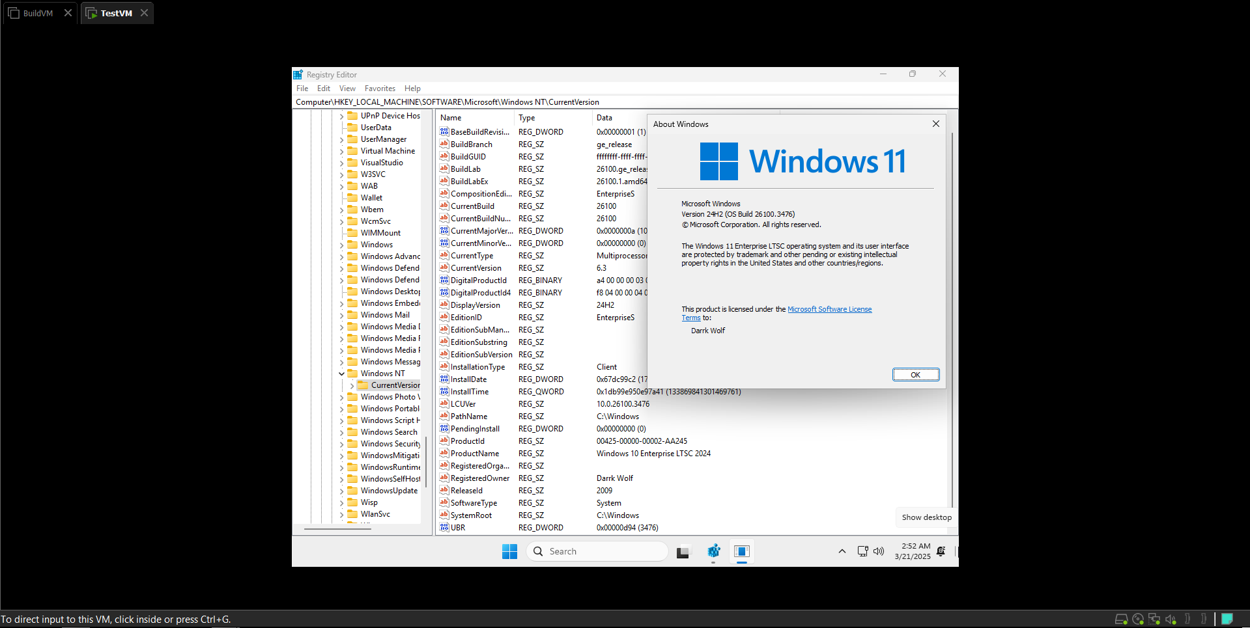Close the About Windows dialog
This screenshot has width=1250, height=628.
(935, 124)
